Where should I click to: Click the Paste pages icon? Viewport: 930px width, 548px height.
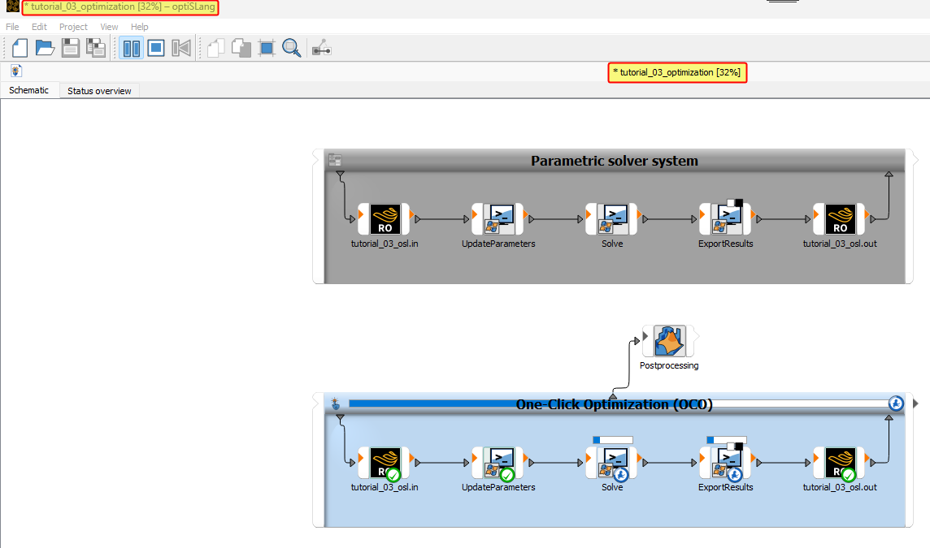[241, 48]
